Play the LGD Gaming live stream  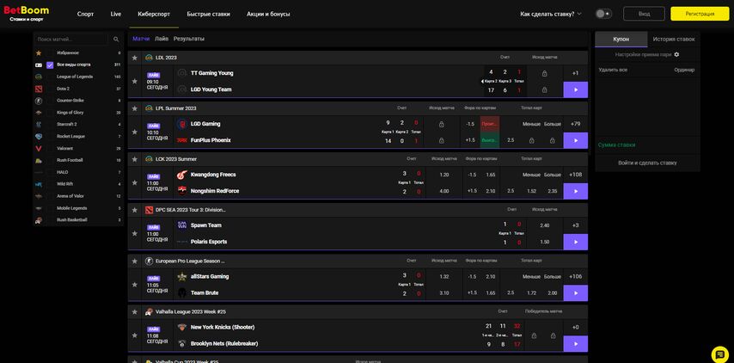point(575,140)
